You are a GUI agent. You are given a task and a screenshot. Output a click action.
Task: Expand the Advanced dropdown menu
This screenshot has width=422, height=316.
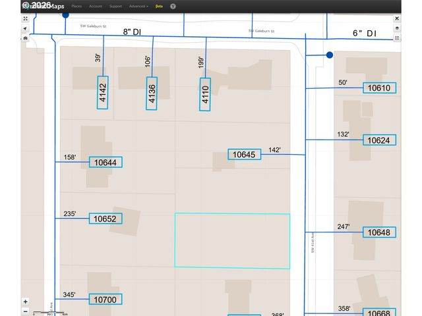pyautogui.click(x=138, y=6)
